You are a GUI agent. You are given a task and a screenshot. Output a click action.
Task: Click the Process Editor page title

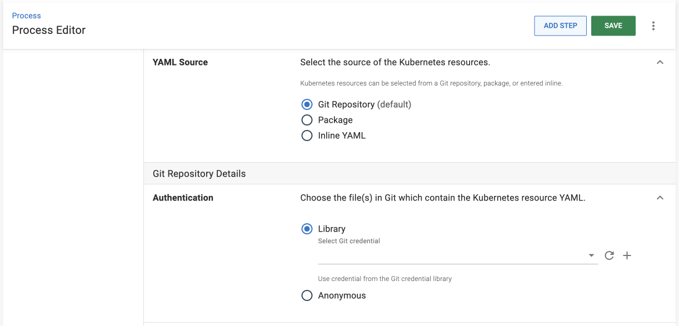pos(49,30)
